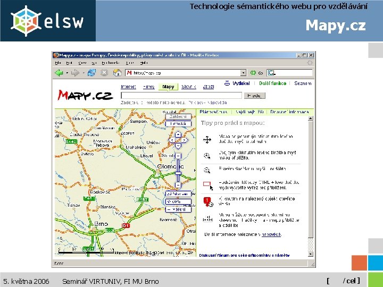The image size is (383, 287).
Task: Open the Bookmarks menu
Action: 111,63
